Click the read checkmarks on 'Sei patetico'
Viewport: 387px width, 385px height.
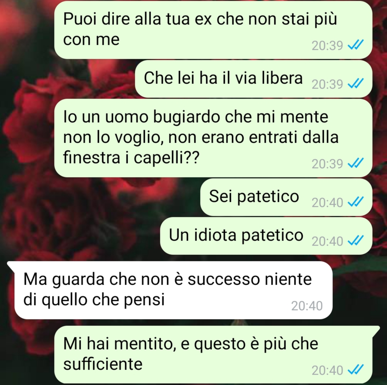tap(355, 202)
